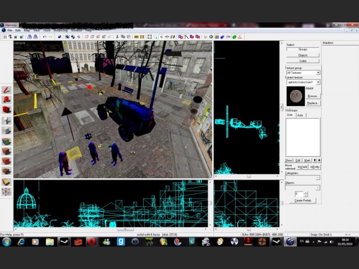
Task: Click the Copy toolbar icon
Action: tap(123, 36)
